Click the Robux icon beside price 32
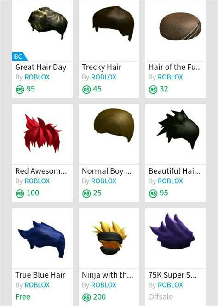 [x=153, y=90]
